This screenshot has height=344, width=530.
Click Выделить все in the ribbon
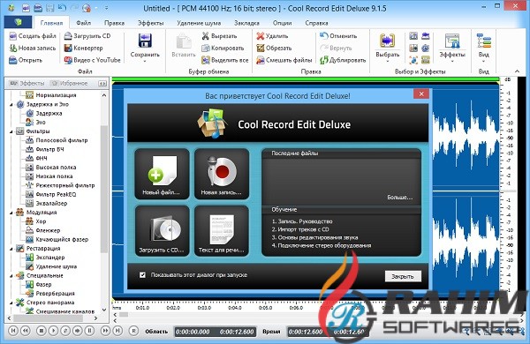pos(224,60)
